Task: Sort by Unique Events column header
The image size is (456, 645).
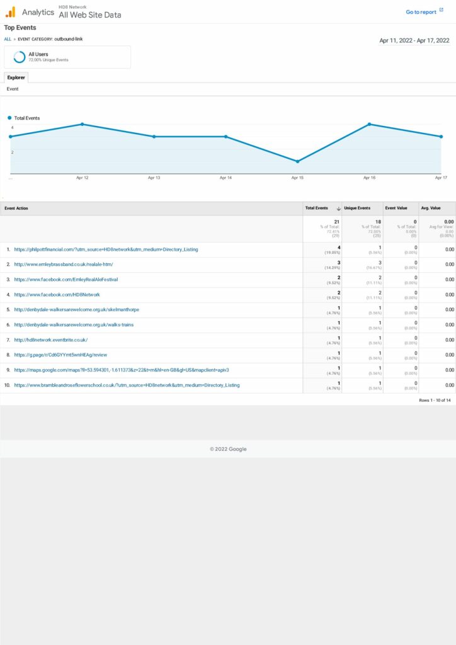Action: coord(356,208)
